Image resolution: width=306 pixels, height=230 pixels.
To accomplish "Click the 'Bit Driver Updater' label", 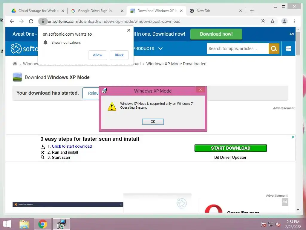I will [x=230, y=157].
